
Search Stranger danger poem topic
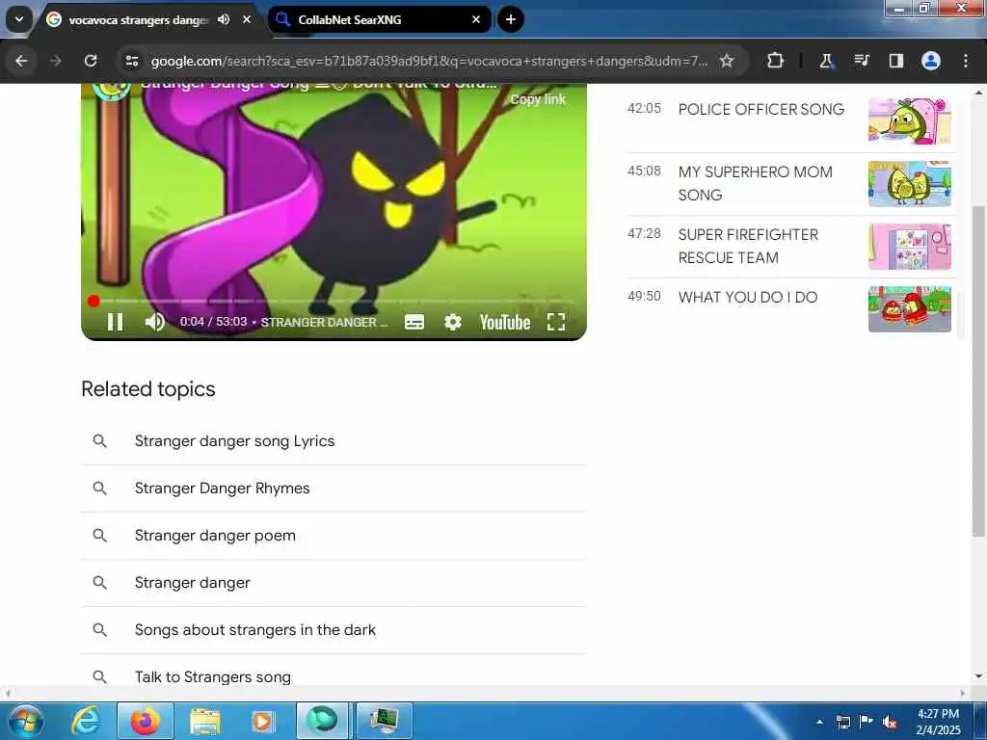click(x=333, y=536)
